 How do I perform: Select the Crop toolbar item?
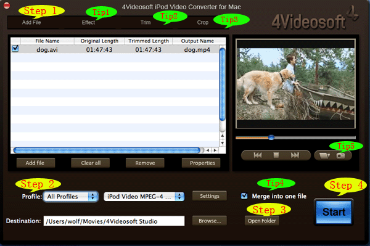tap(203, 22)
